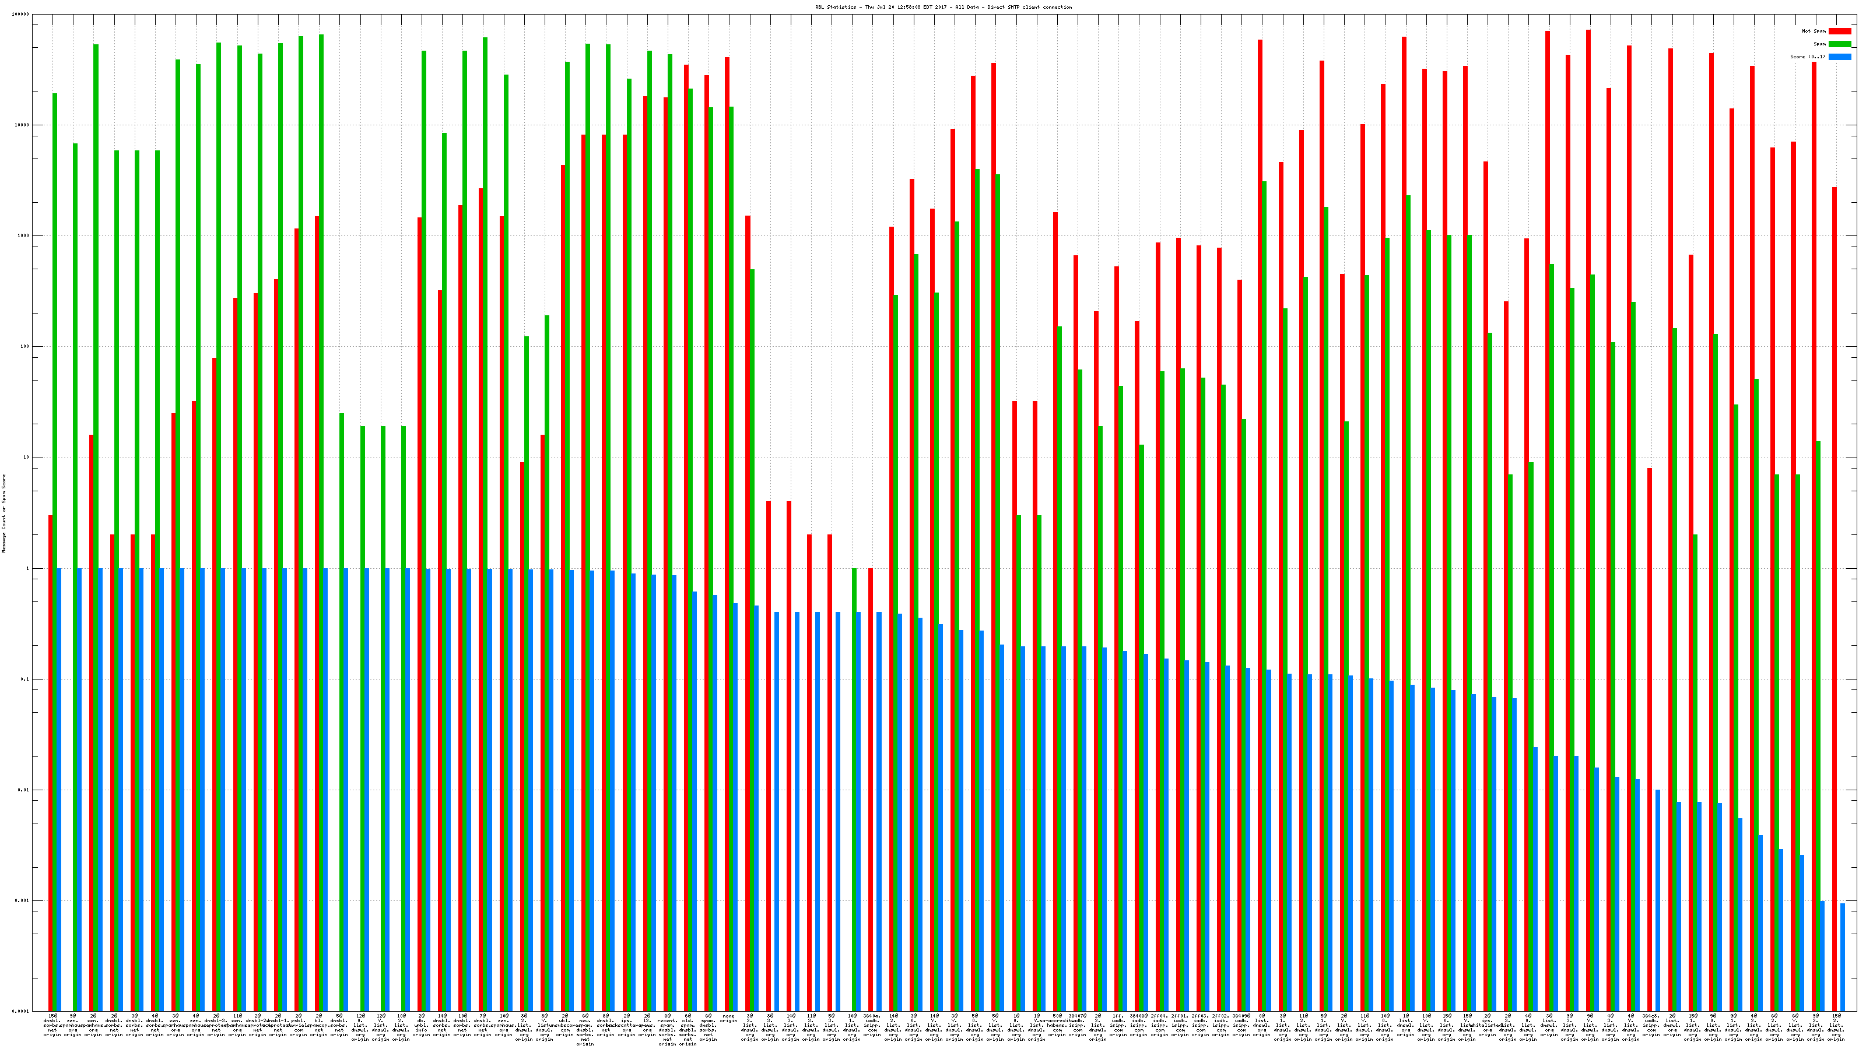Click the 0.0001 y-axis tick label

[20, 1011]
